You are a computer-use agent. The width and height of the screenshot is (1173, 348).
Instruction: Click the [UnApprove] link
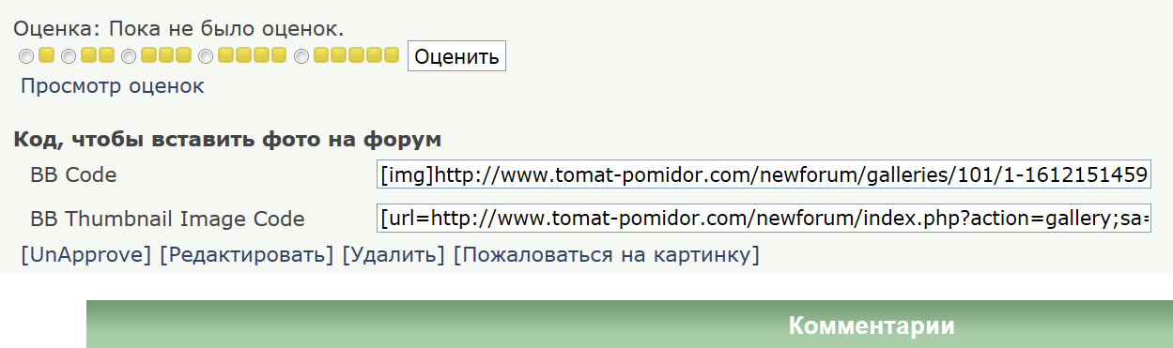coord(86,254)
